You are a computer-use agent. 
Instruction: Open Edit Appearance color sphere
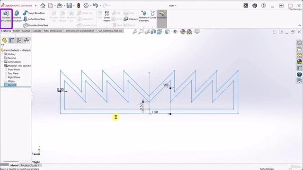coord(183,32)
